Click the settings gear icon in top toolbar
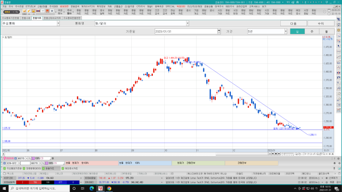Screen dimensions: 342x192 point(52,11)
